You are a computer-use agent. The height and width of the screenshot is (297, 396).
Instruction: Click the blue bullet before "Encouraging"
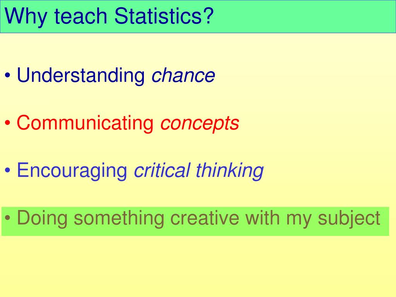(8, 170)
